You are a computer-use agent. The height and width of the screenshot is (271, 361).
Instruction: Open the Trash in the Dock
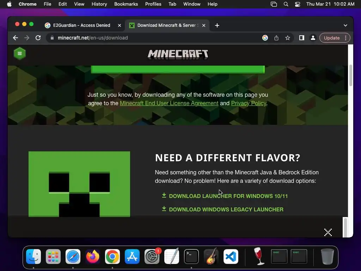tap(328, 256)
